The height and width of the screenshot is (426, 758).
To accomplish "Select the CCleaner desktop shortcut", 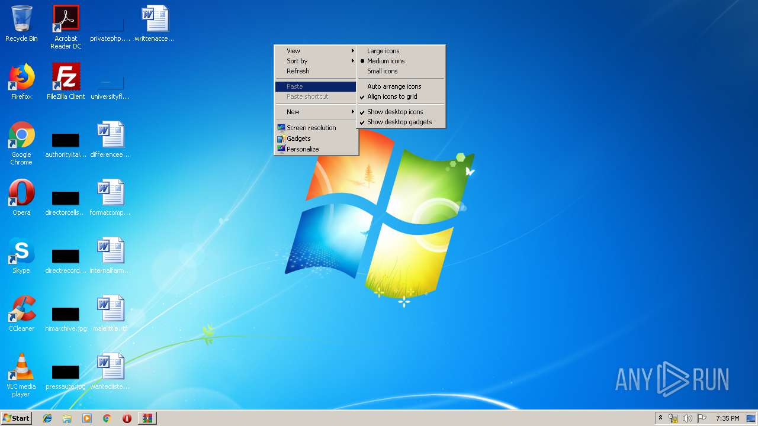I will pos(21,314).
